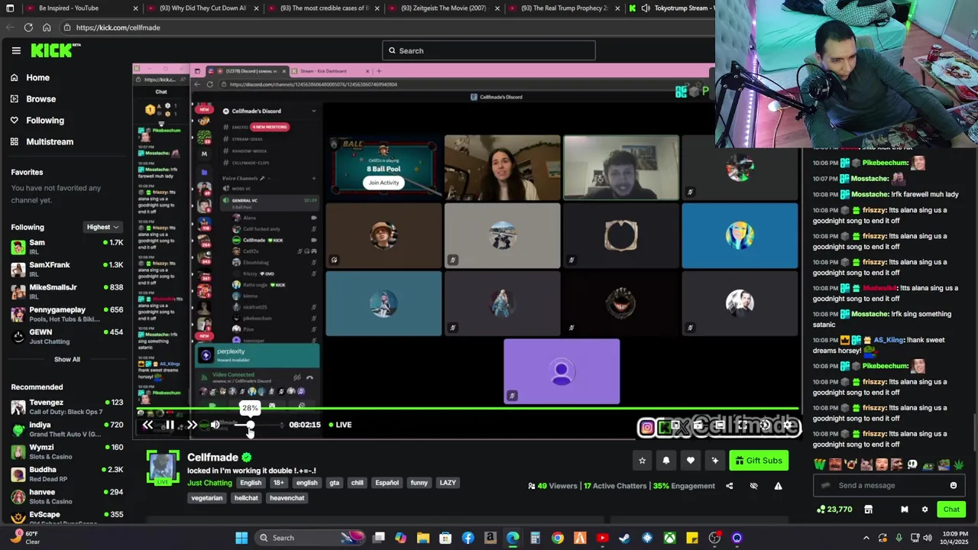This screenshot has height=550, width=978.
Task: Expand the system tray hidden icons chevron
Action: tap(866, 538)
